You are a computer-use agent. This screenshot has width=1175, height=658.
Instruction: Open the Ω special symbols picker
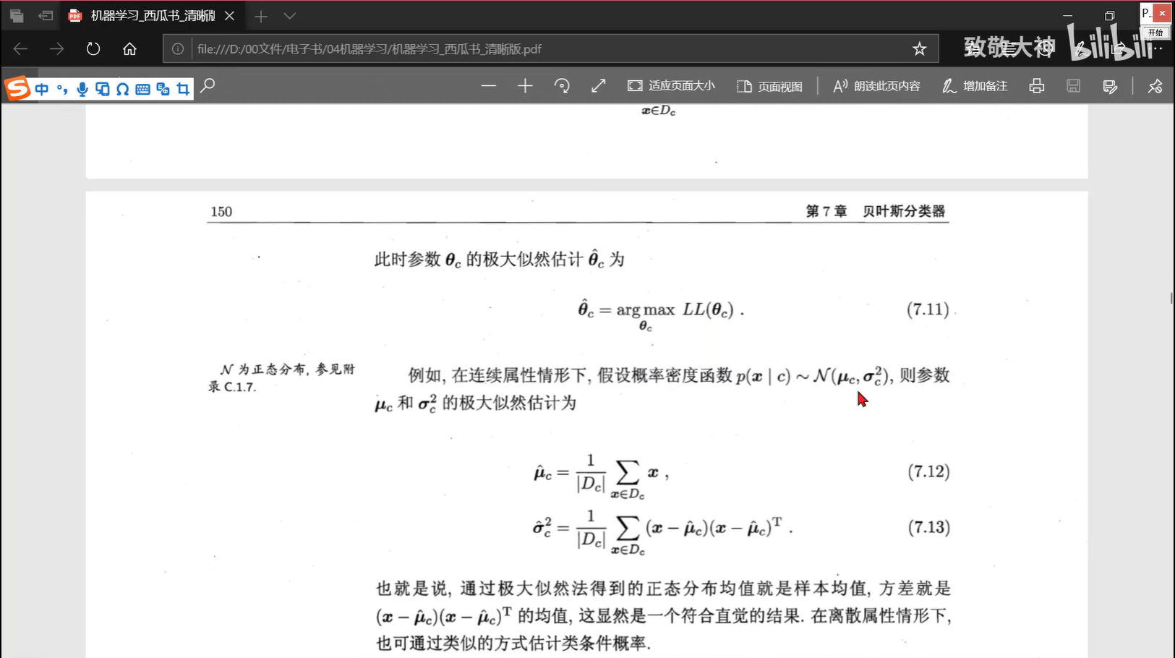[123, 88]
